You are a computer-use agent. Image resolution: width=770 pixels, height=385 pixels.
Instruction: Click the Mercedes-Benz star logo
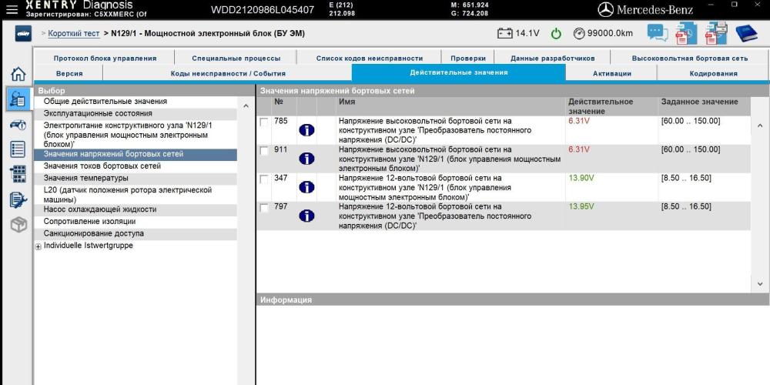(x=605, y=9)
